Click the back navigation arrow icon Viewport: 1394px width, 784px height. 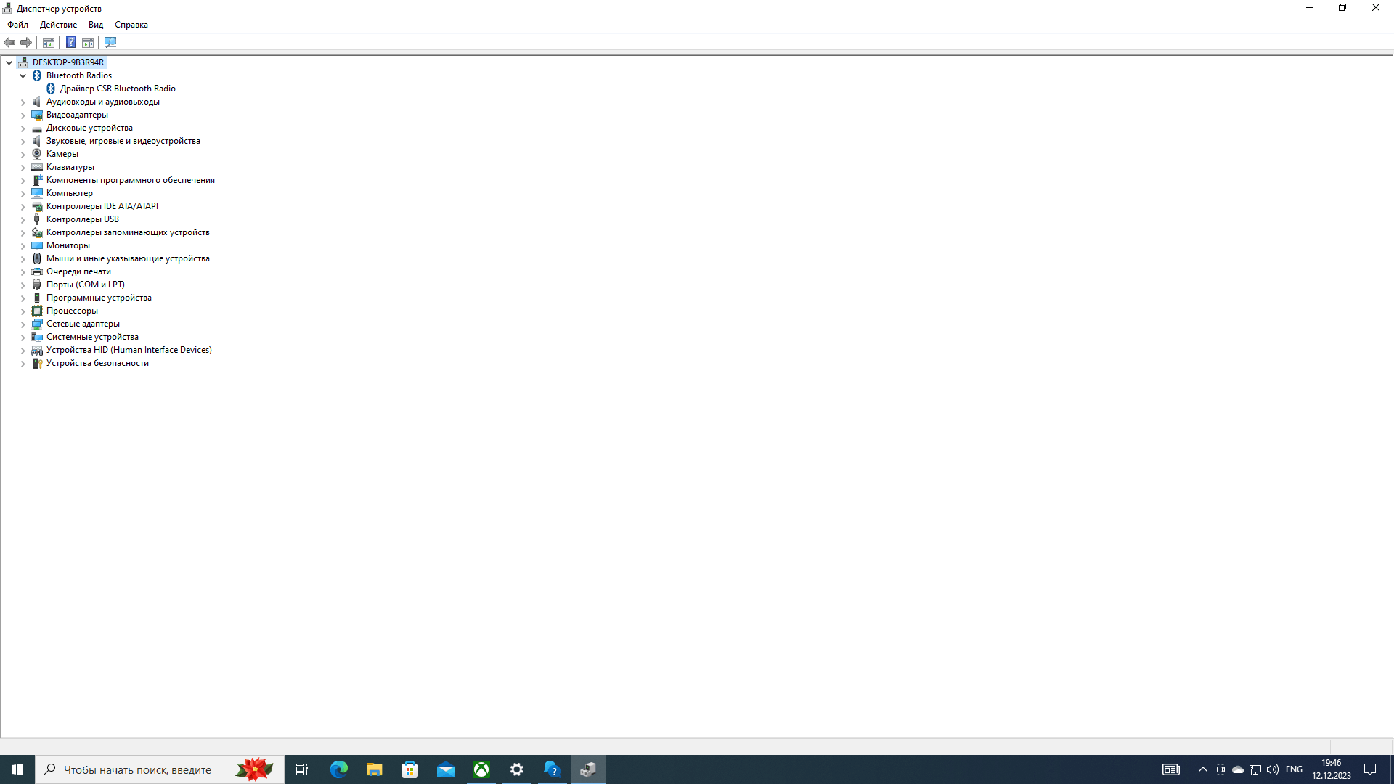click(9, 42)
